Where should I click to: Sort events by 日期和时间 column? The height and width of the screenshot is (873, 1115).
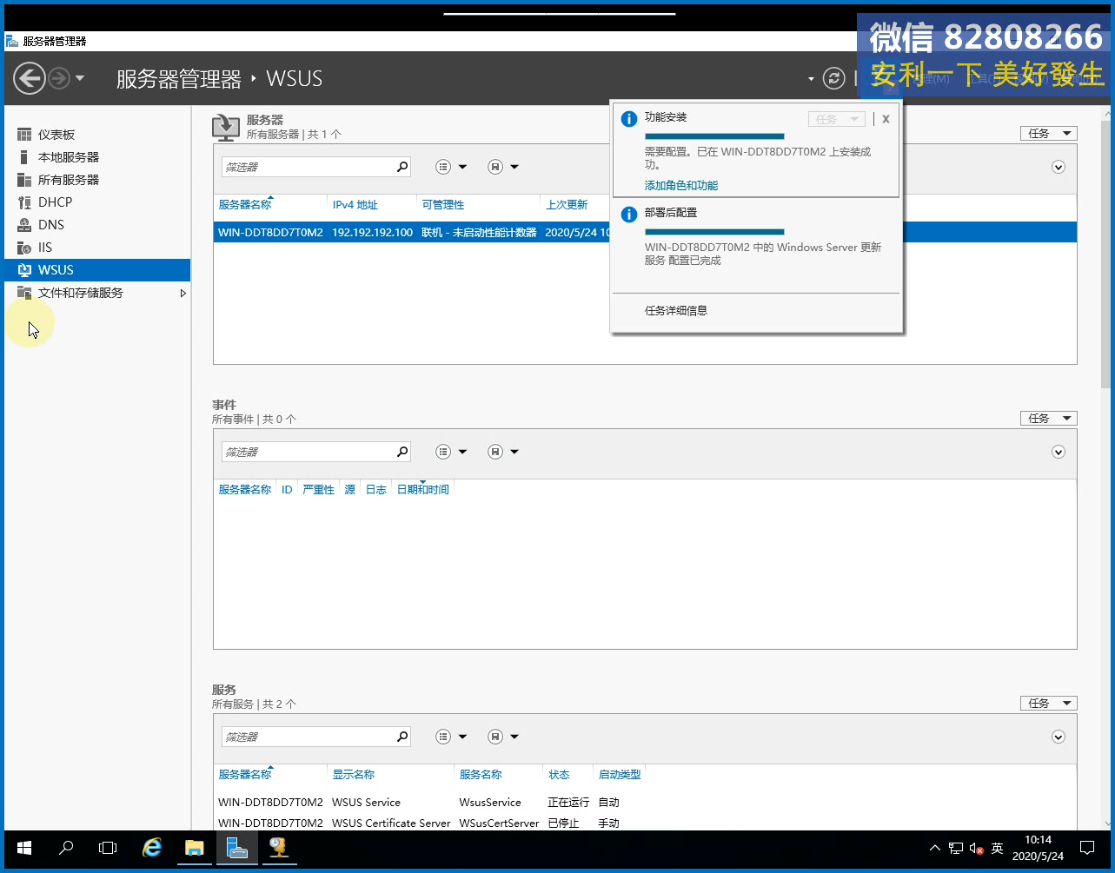click(423, 490)
